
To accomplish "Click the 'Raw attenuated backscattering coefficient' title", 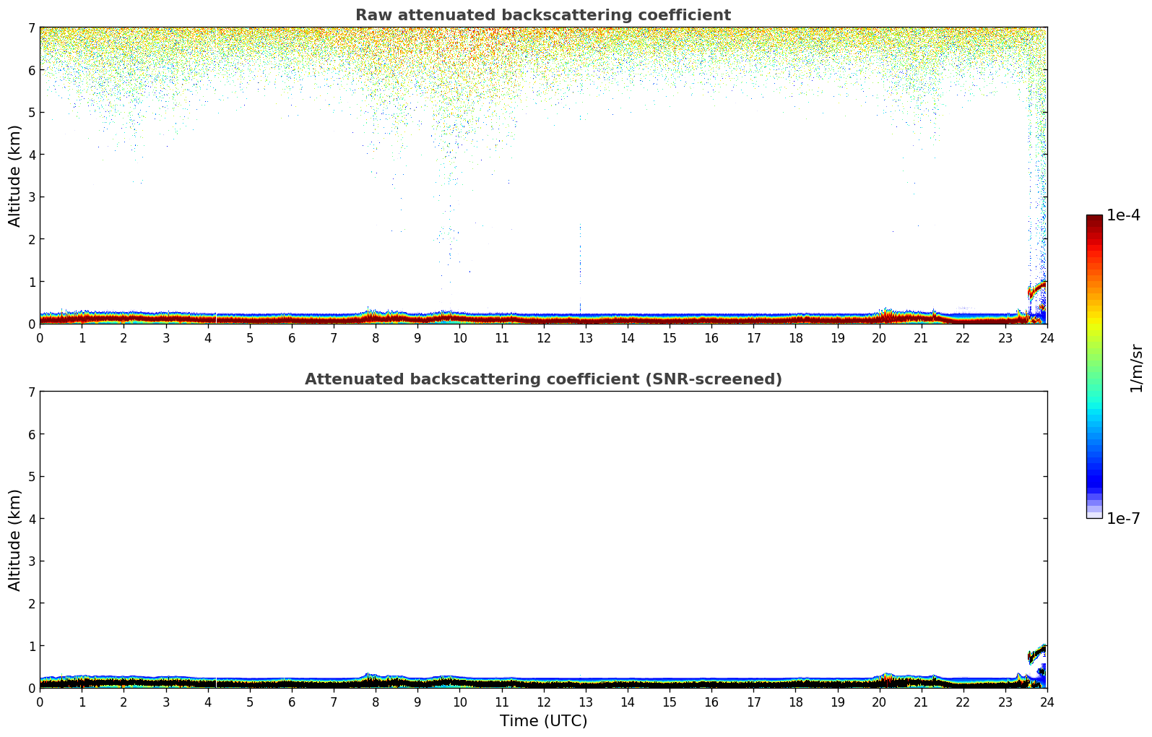I will point(542,15).
